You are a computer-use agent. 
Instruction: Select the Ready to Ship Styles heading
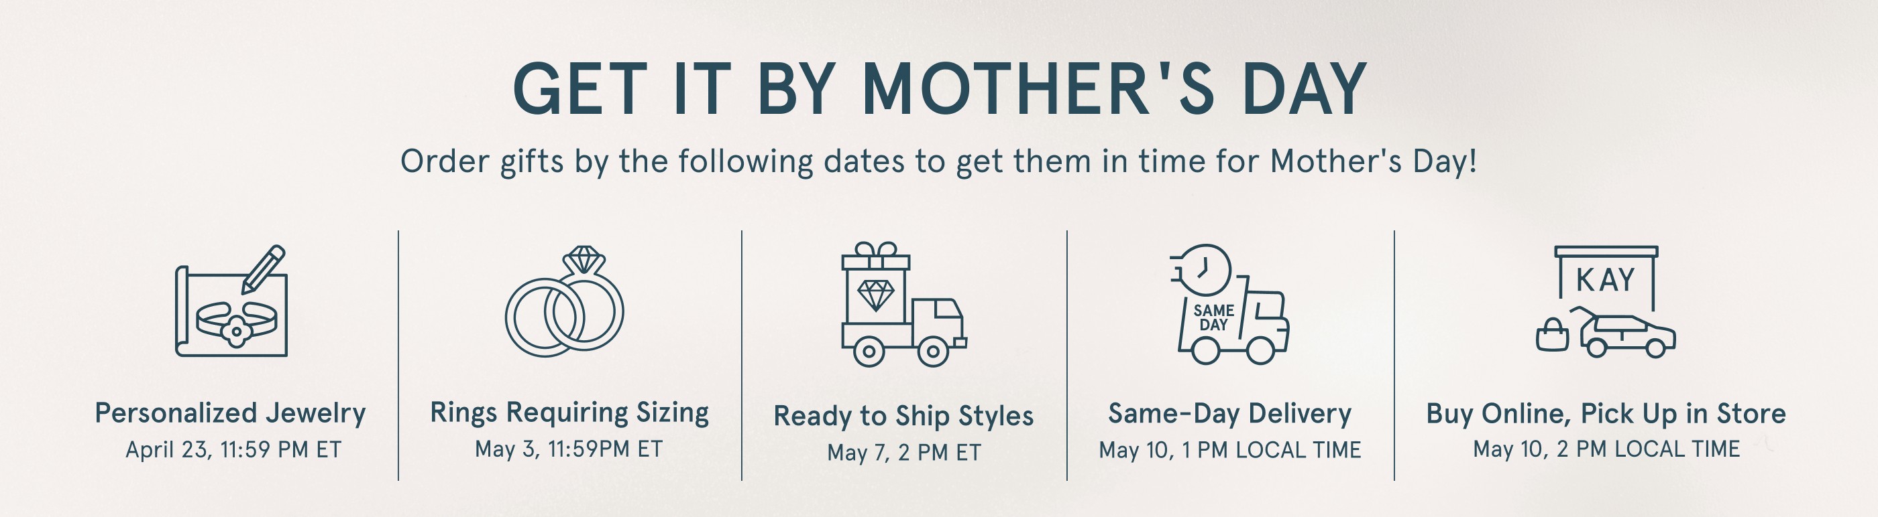pos(903,416)
